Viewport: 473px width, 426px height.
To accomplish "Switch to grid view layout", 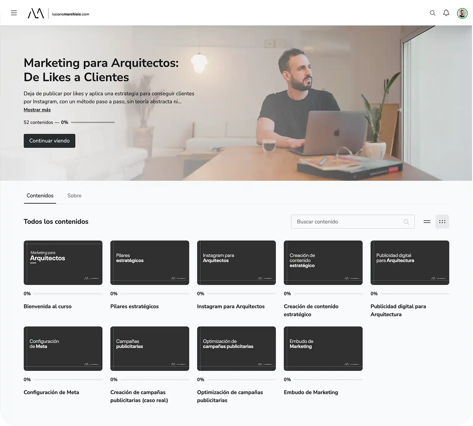I will 442,222.
